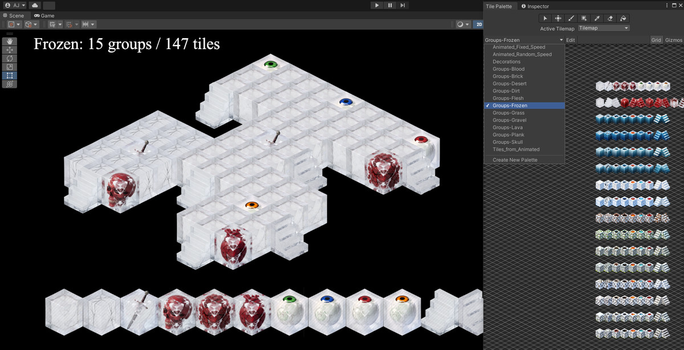Screen dimensions: 684x350
Task: Open the AJ account dropdown
Action: coord(14,5)
